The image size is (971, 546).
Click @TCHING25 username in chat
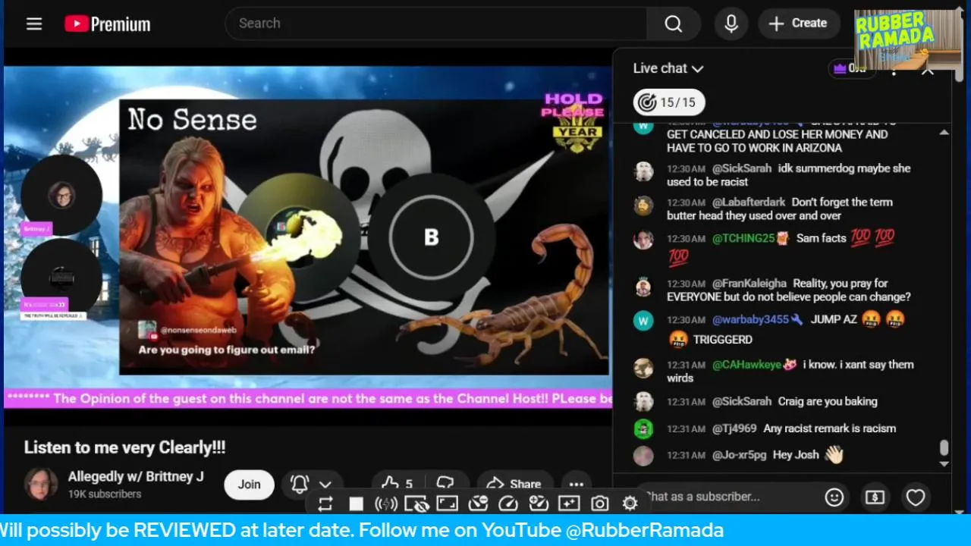click(743, 238)
